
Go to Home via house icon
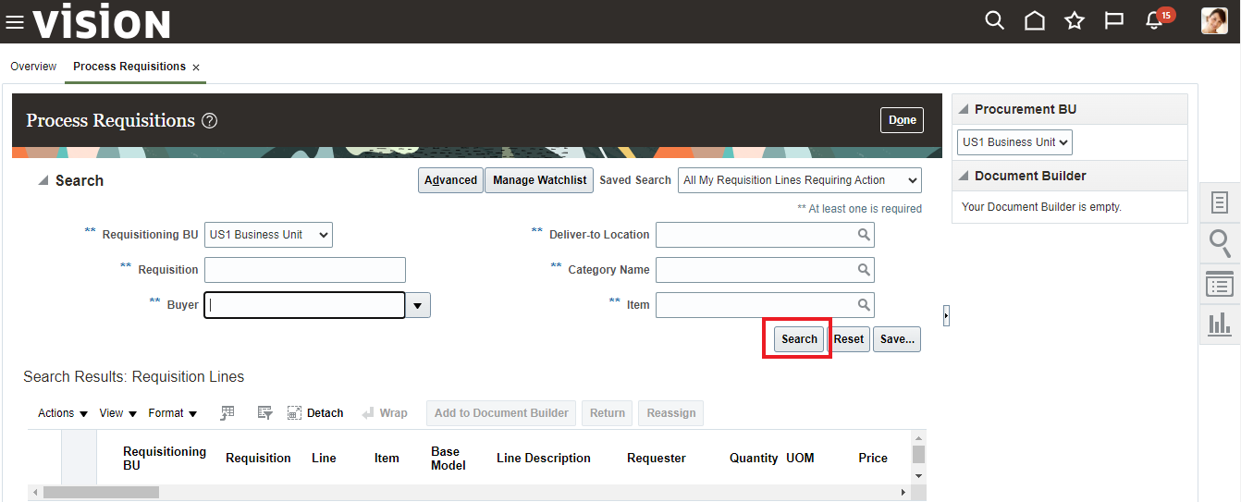coord(1034,20)
